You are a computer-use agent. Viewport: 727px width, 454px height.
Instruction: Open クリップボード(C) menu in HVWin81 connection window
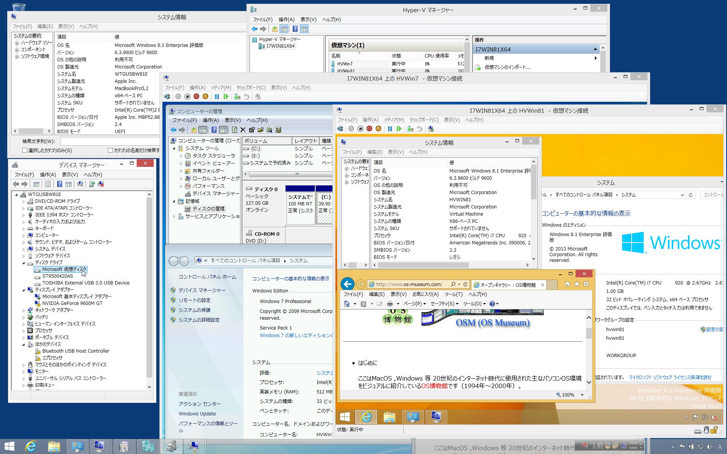(x=424, y=120)
